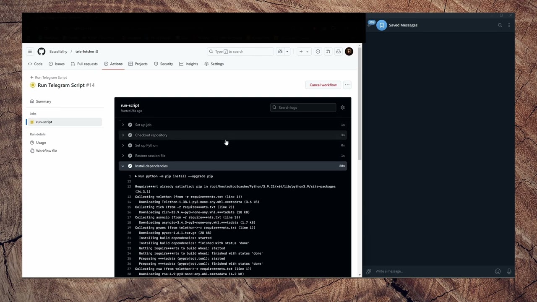Go back to Run Telegram Script workflow

(x=48, y=78)
